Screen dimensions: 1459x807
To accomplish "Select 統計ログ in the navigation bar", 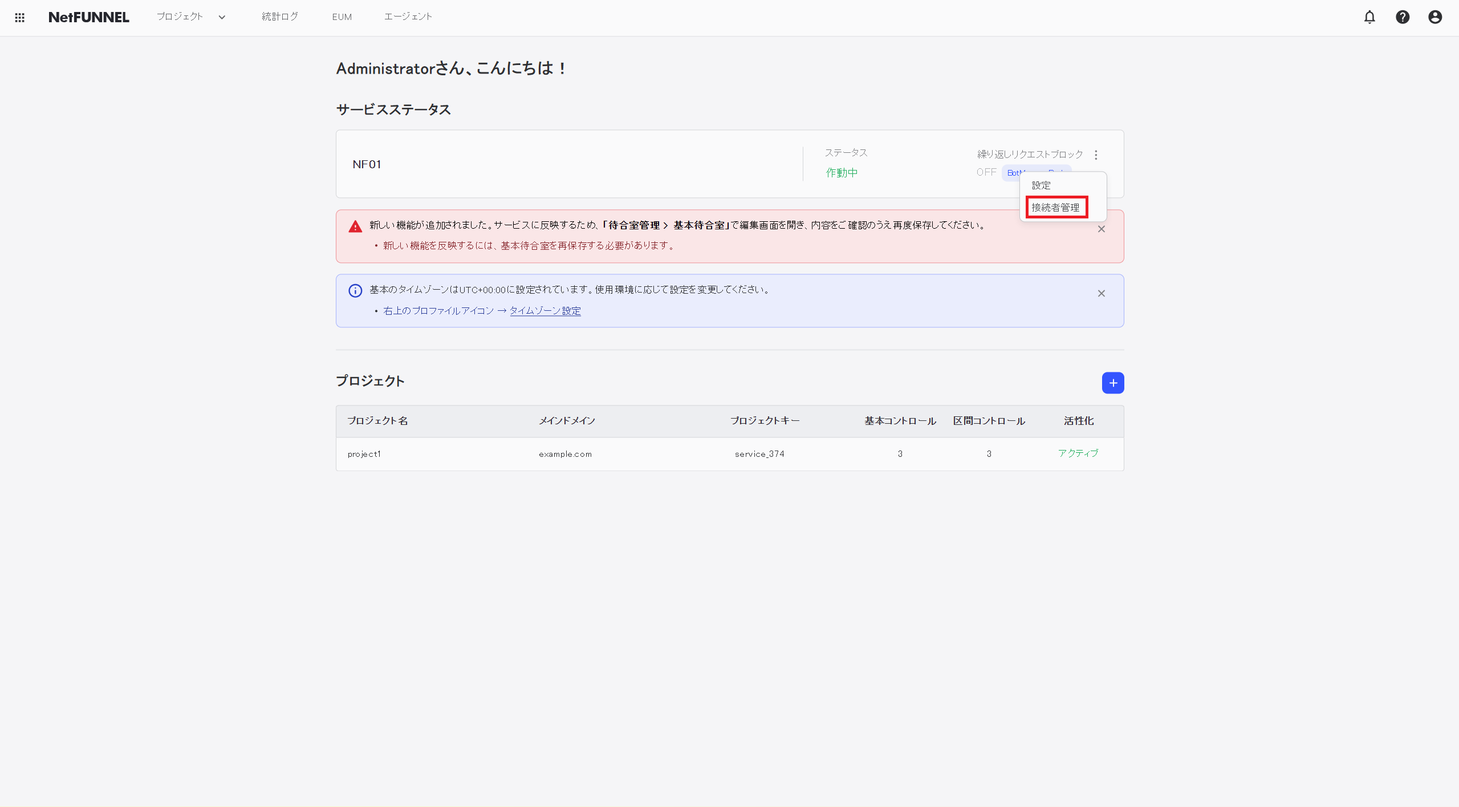I will coord(279,17).
